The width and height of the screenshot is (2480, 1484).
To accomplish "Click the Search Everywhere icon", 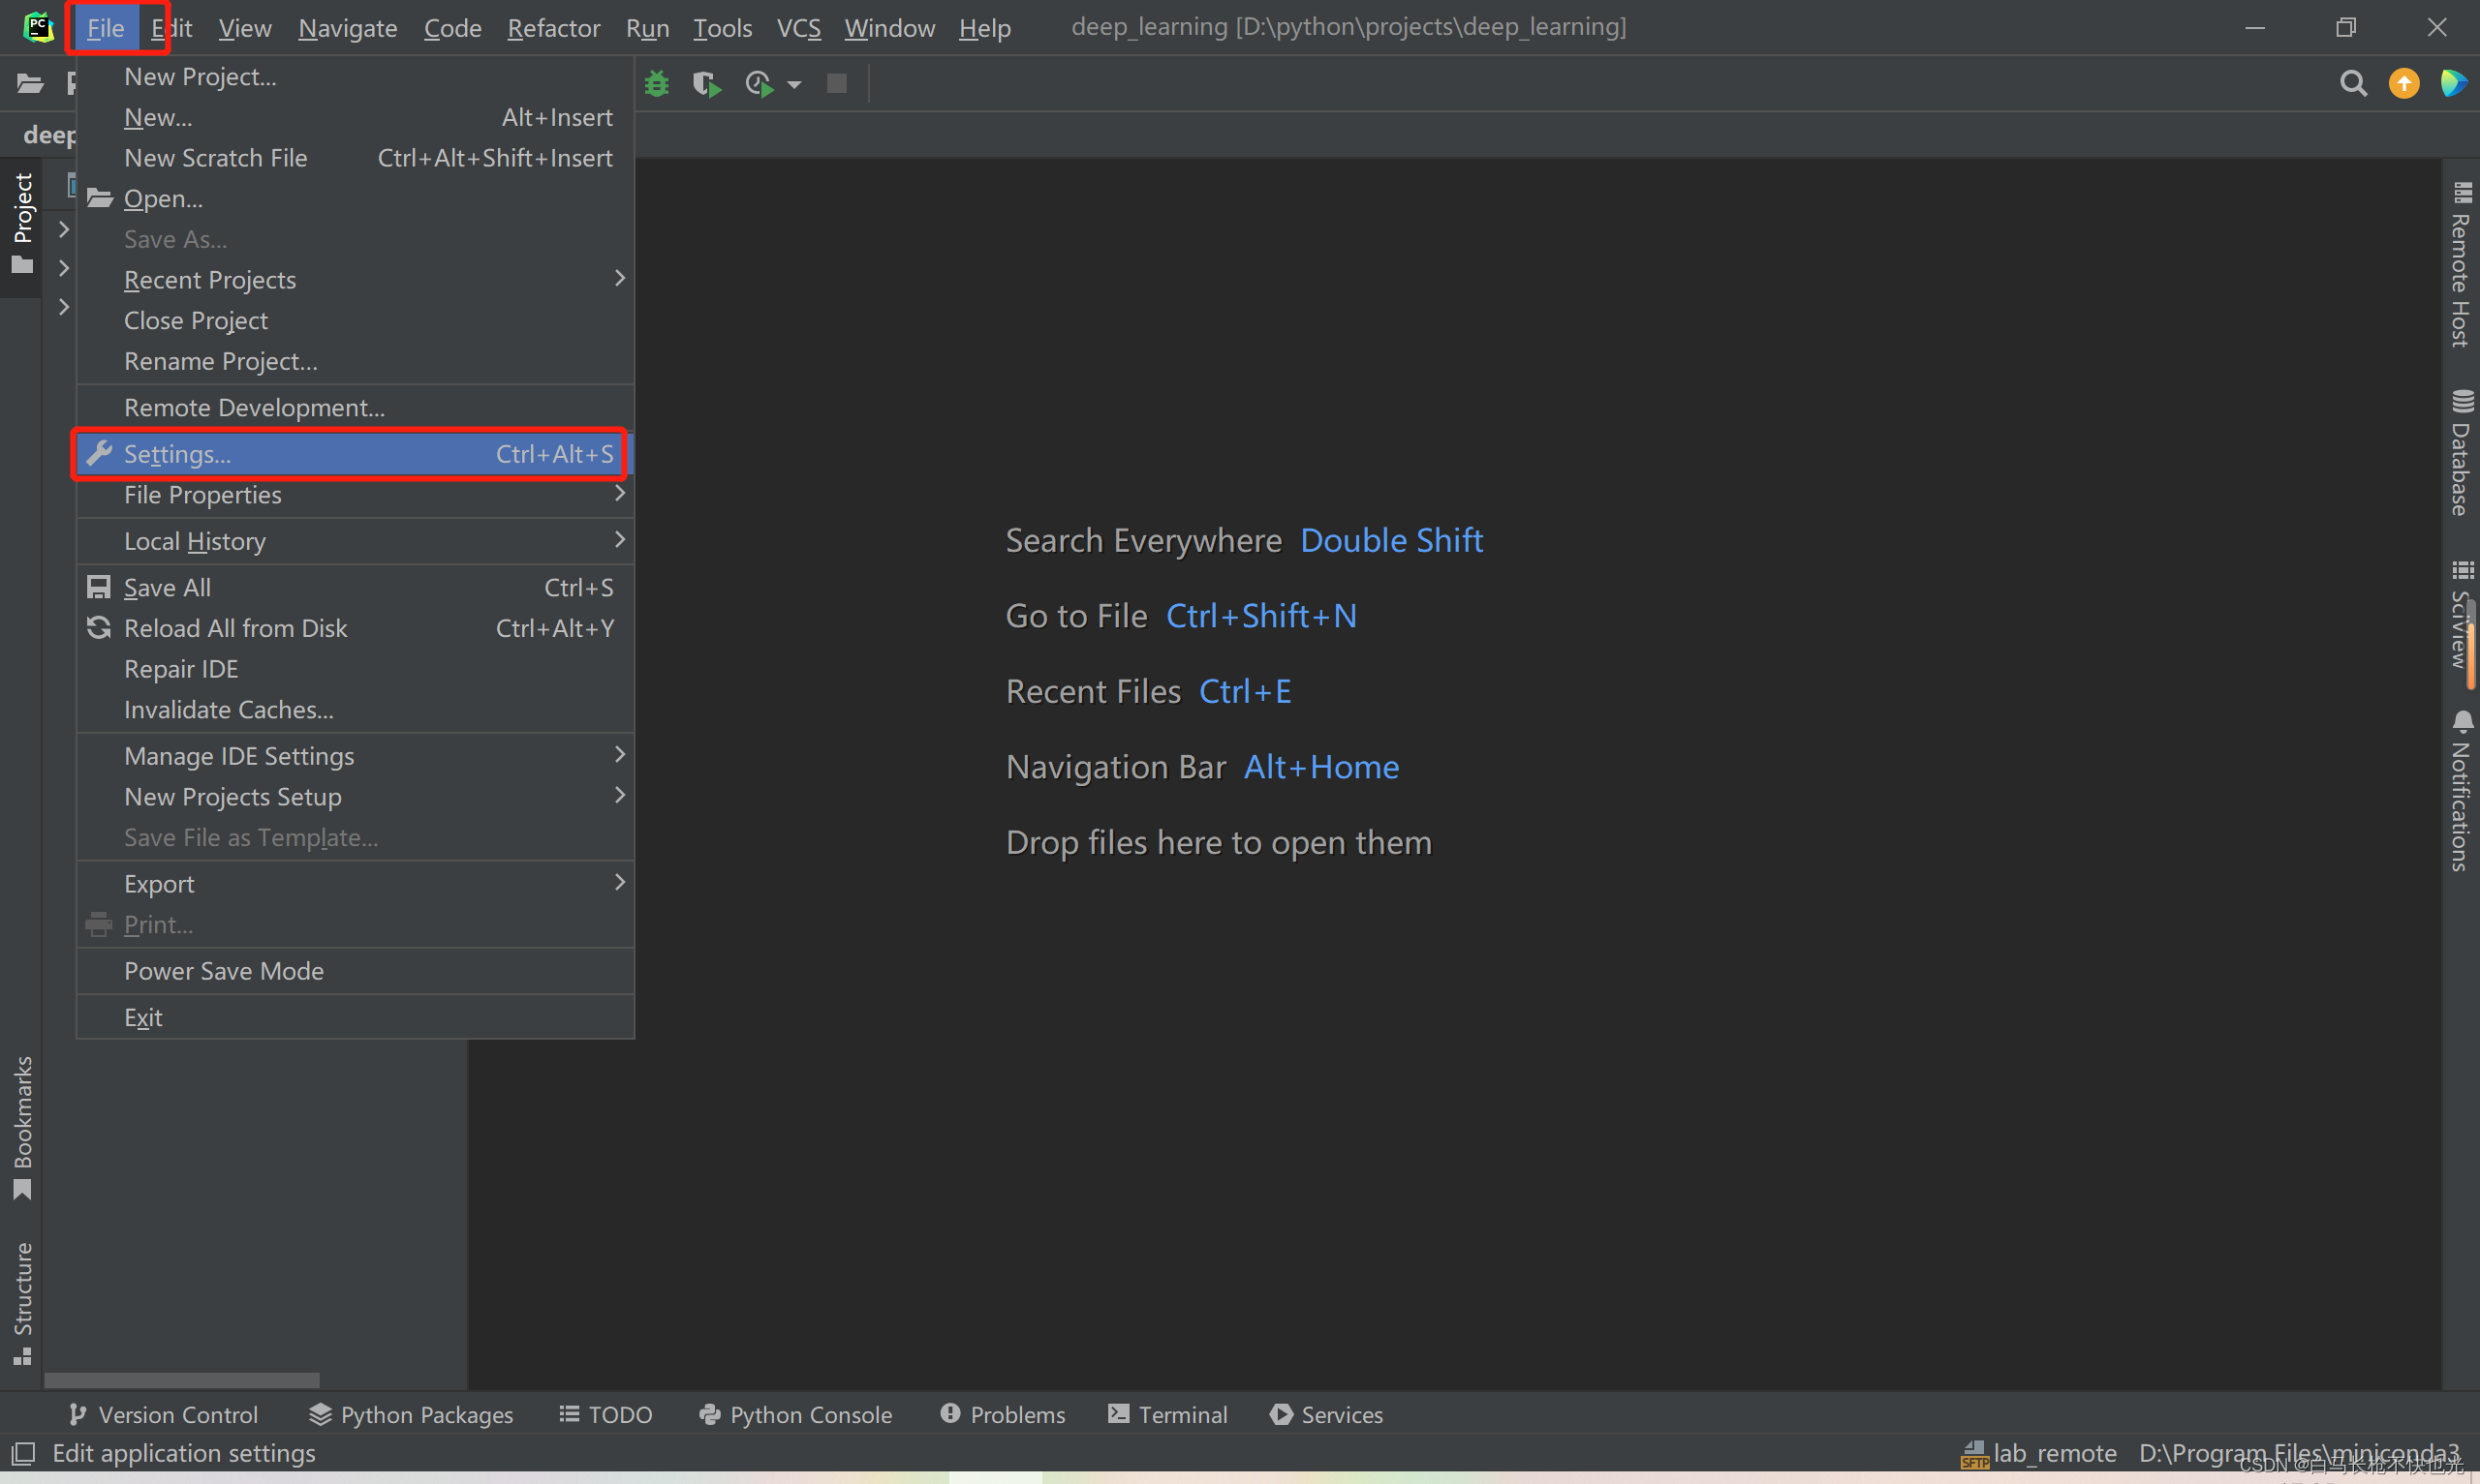I will pyautogui.click(x=2351, y=83).
